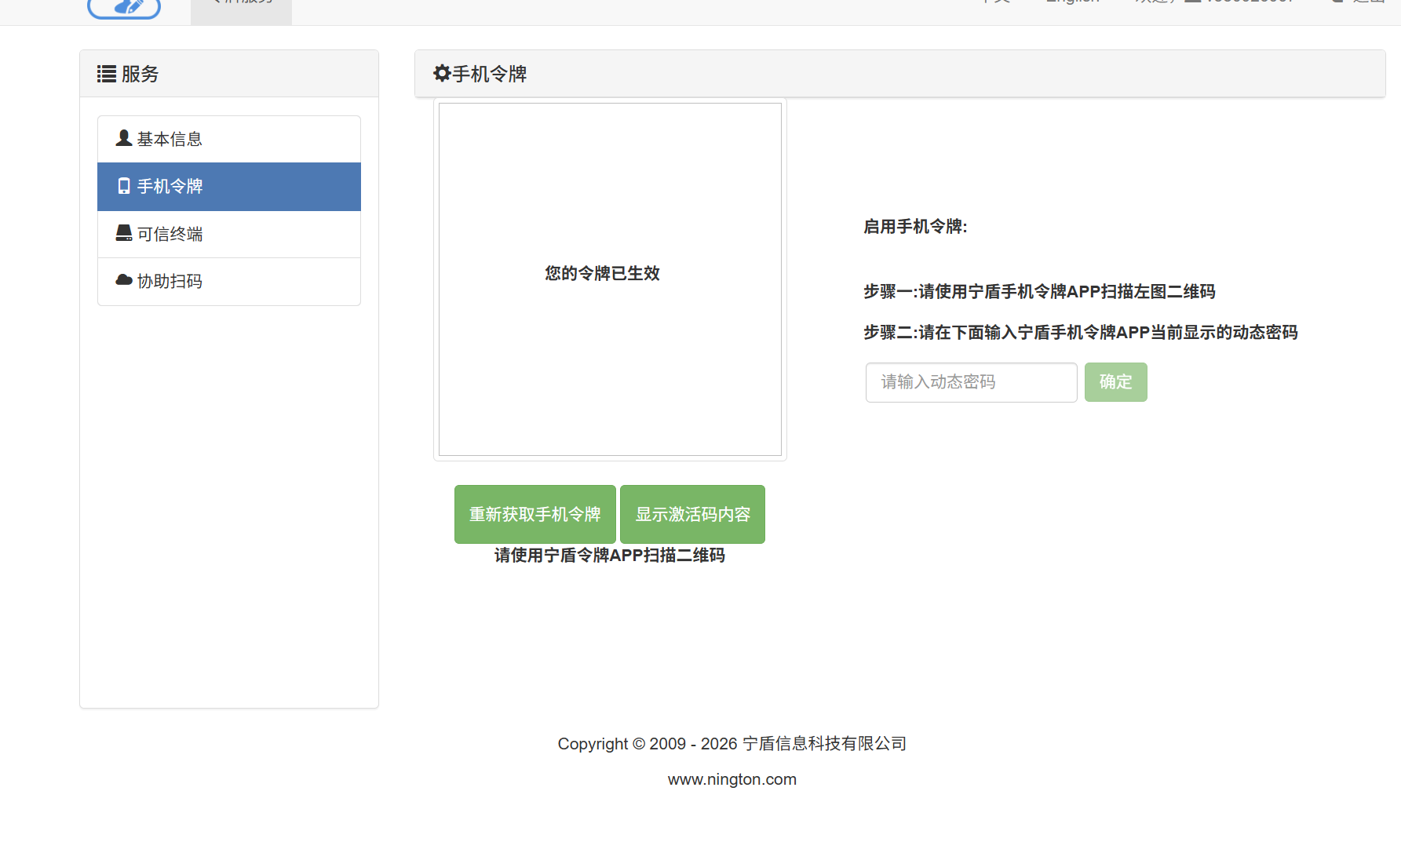This screenshot has width=1401, height=853.
Task: Click the user icon beside 基本信息
Action: [124, 138]
